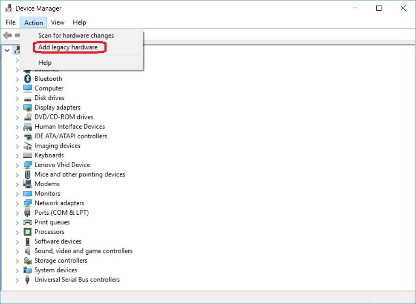
Task: Click the Keyboards category icon
Action: (28, 155)
